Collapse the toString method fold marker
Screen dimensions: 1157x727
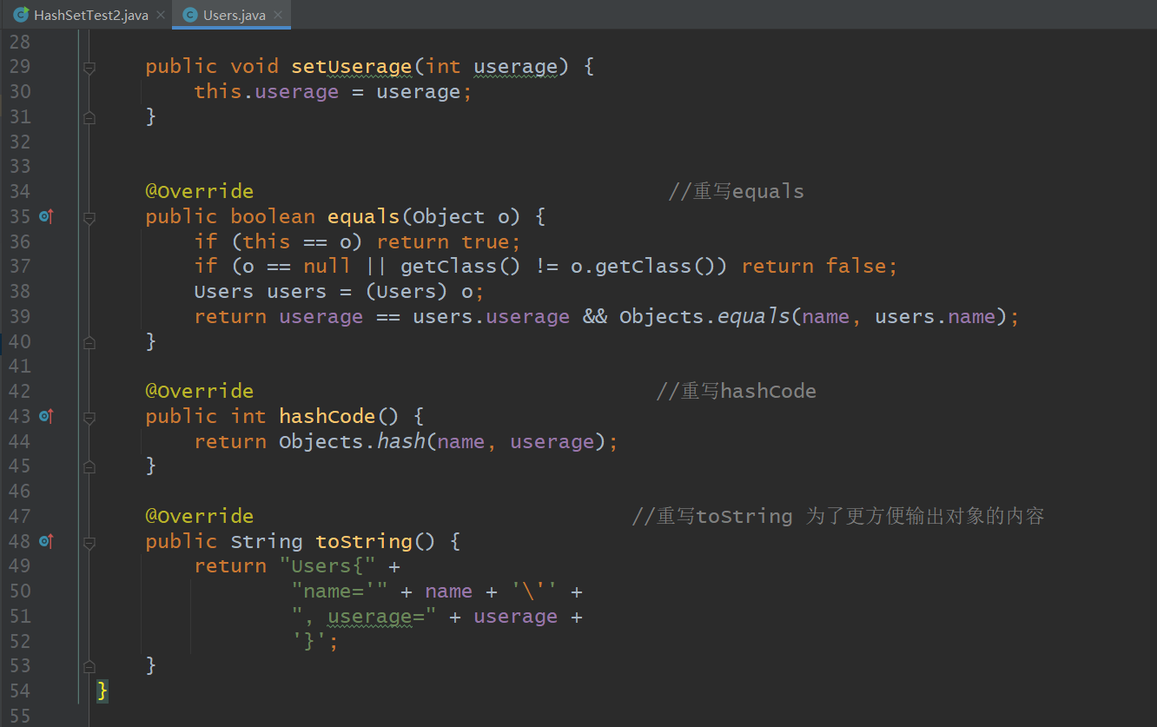pos(89,541)
